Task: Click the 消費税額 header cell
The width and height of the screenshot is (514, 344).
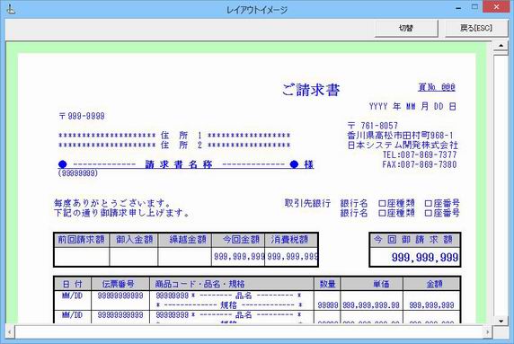Action: click(291, 240)
